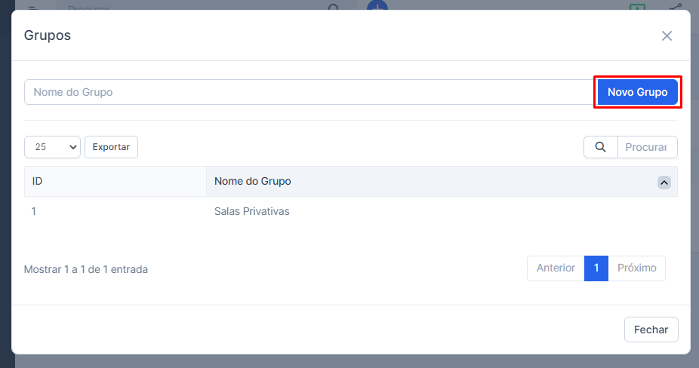The height and width of the screenshot is (368, 699).
Task: Close the Grupos dialog with the X icon
Action: [667, 36]
